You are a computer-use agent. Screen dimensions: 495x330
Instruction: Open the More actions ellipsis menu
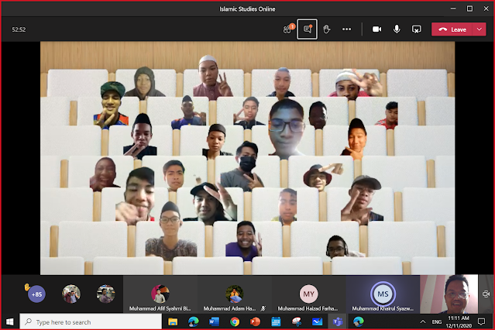coord(346,29)
